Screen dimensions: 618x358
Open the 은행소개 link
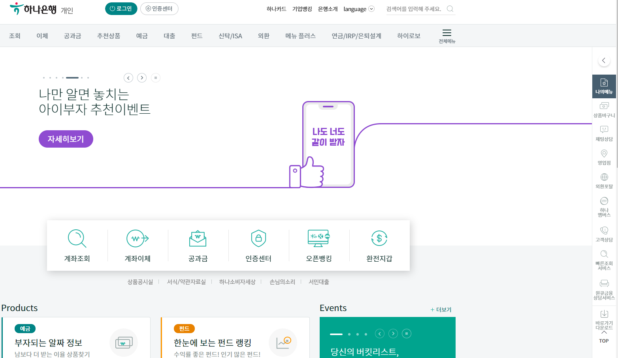(328, 9)
